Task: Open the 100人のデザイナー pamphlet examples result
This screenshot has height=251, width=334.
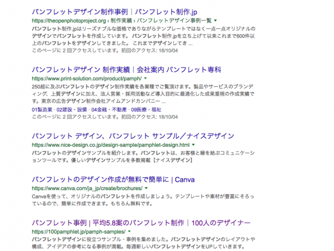Action: pos(141,223)
